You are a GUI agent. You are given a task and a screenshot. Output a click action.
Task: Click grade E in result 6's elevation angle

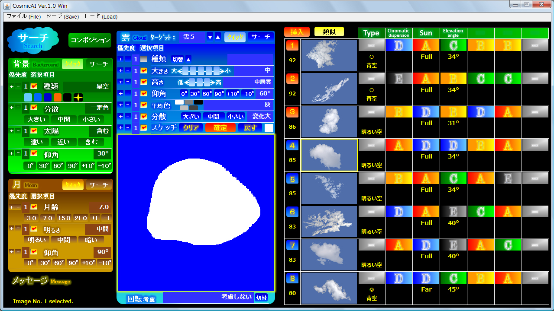point(453,212)
